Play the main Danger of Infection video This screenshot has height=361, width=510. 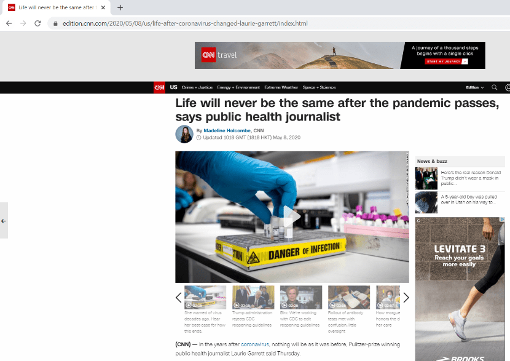coord(291,216)
